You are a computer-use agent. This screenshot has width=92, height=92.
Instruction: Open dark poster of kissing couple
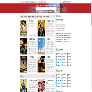(x=24, y=46)
